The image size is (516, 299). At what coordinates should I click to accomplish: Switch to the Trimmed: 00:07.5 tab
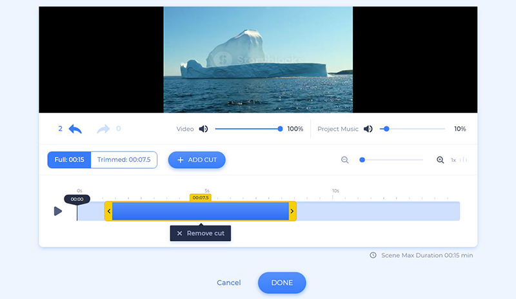pos(124,160)
